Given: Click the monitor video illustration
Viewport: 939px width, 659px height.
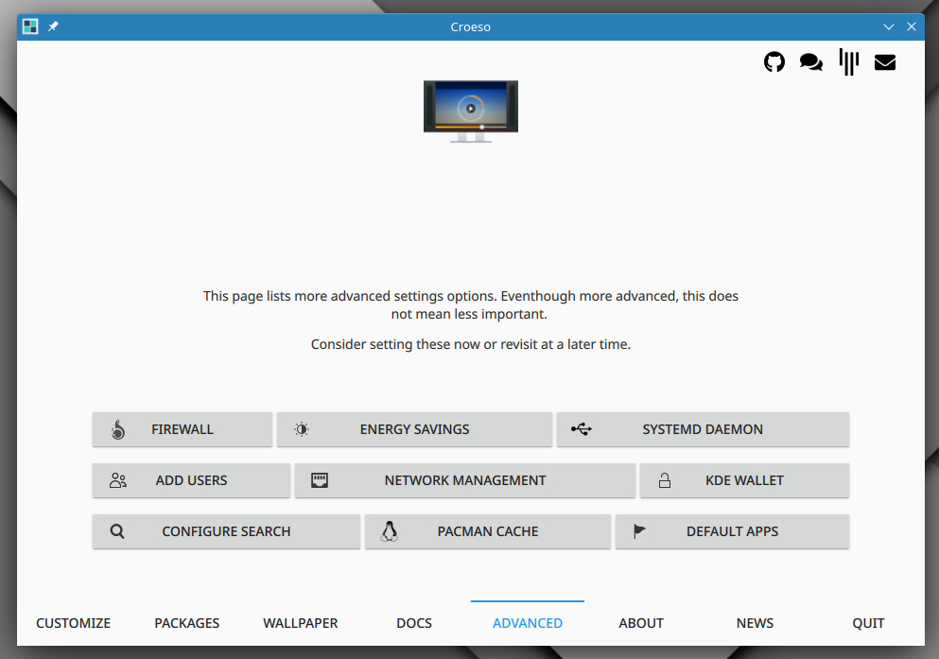Looking at the screenshot, I should point(471,112).
